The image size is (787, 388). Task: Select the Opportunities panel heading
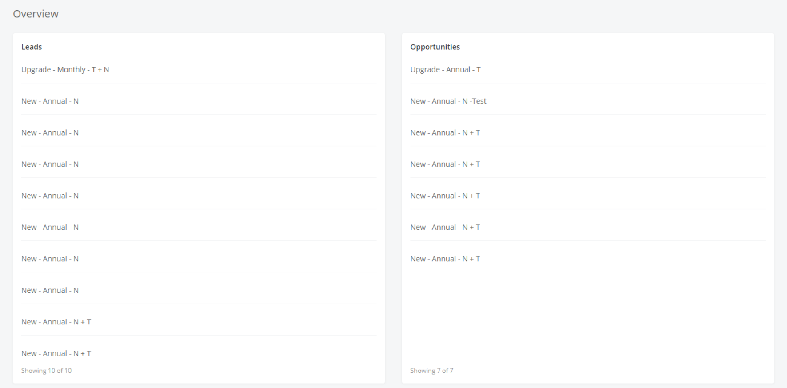[435, 47]
